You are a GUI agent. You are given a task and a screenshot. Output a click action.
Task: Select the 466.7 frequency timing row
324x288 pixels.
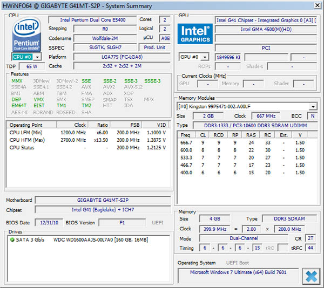(x=247, y=165)
